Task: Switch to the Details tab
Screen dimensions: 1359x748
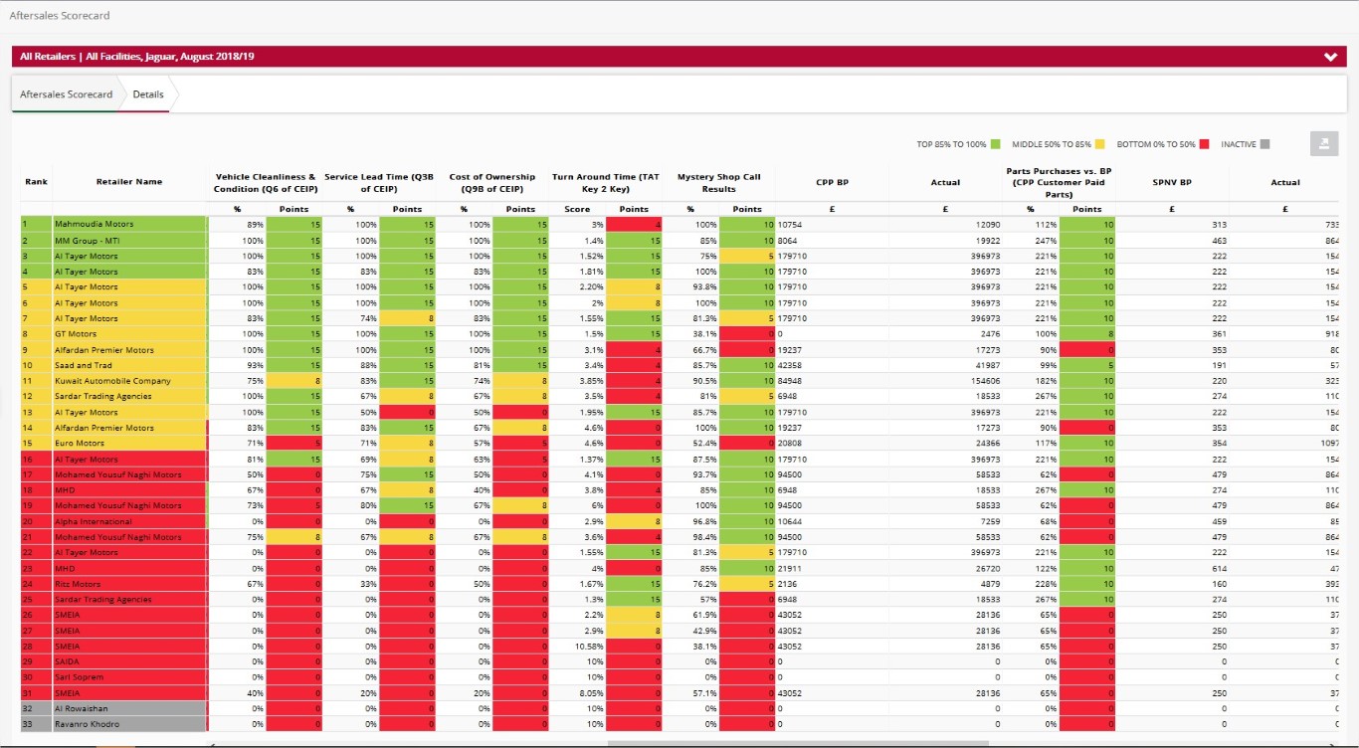Action: click(148, 94)
